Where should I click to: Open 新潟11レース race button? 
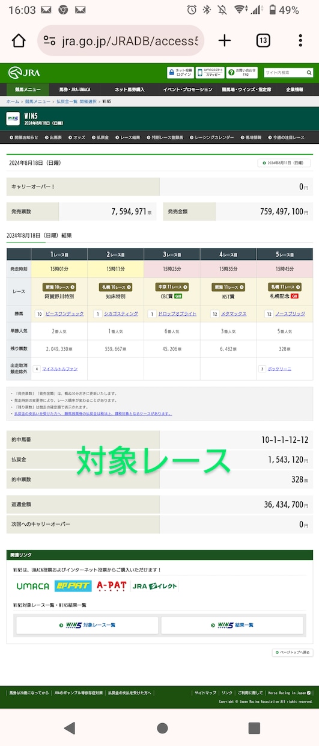click(228, 287)
